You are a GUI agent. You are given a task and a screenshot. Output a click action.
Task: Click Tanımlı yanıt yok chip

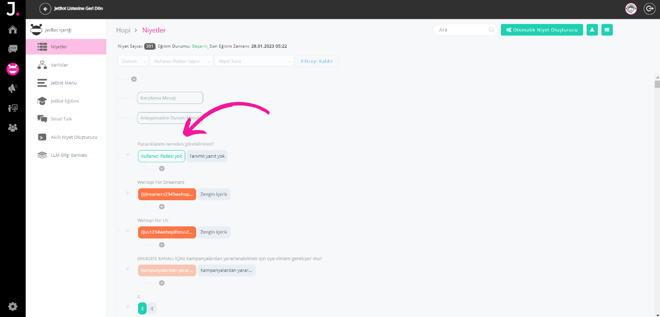207,156
